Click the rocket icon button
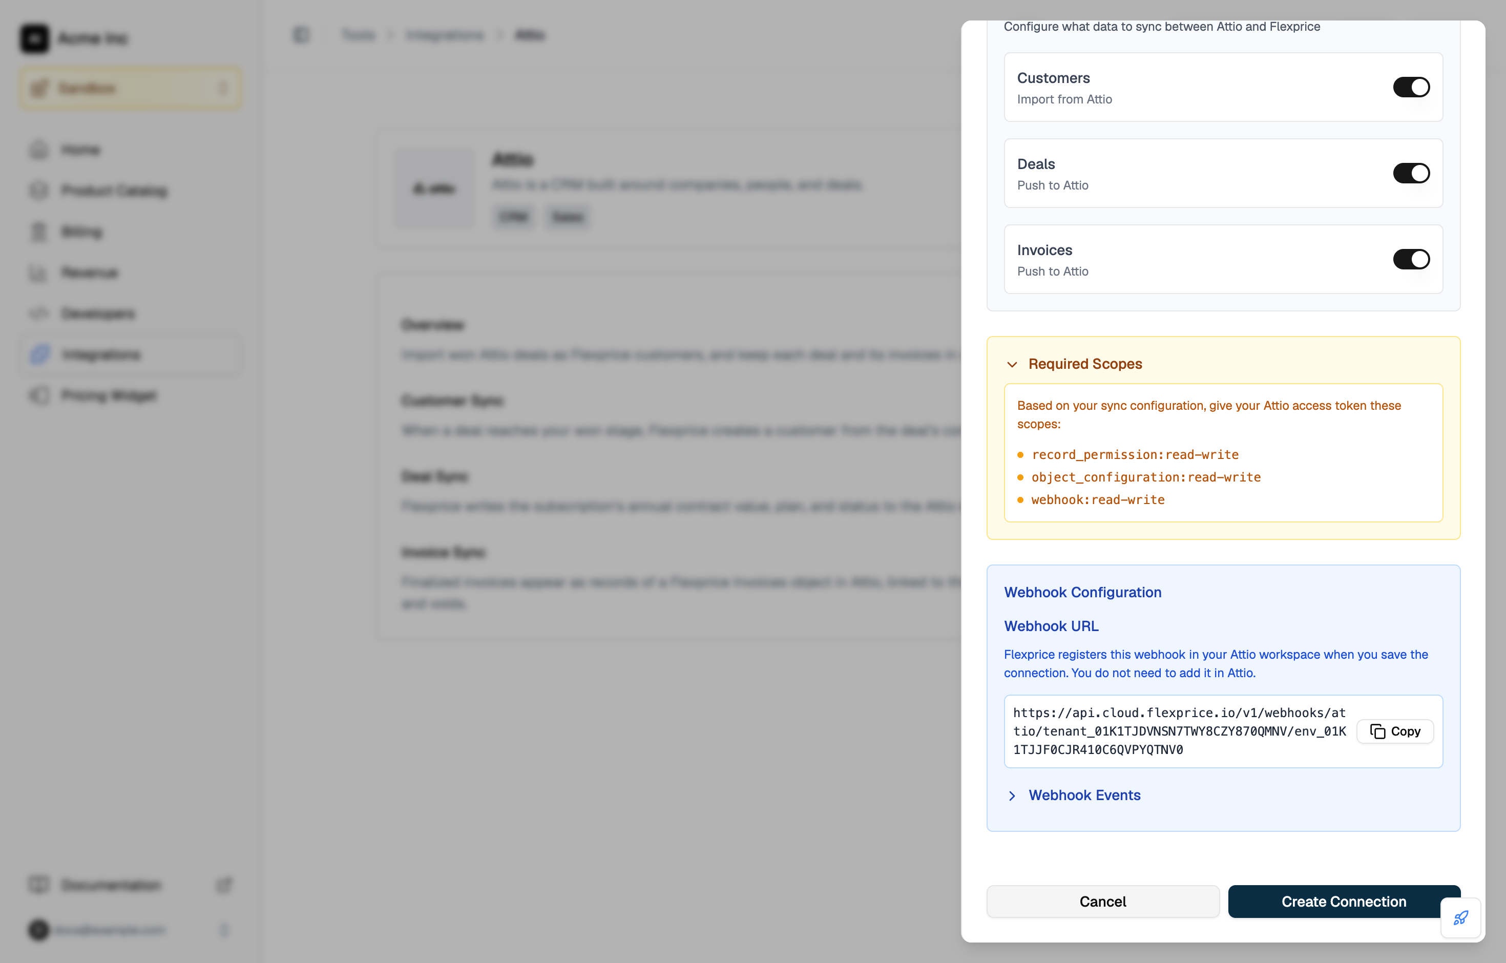 pos(1460,918)
